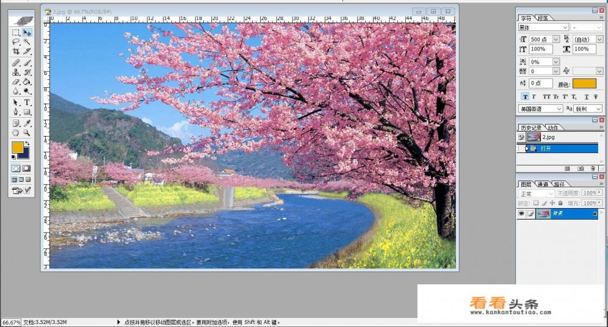608x327 pixels.
Task: Open the 500 点 font size dropdown
Action: tap(556, 39)
